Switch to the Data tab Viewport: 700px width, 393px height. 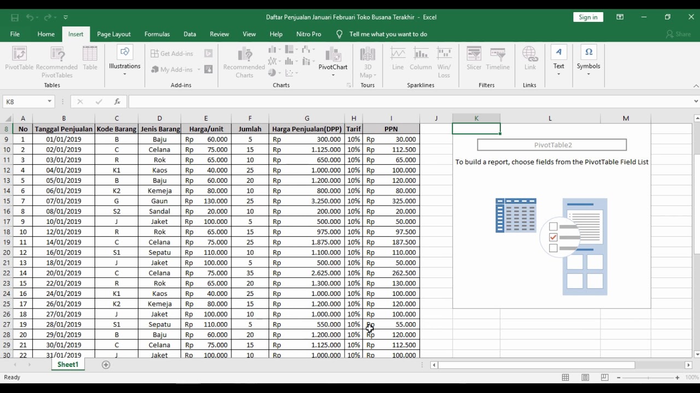click(190, 34)
